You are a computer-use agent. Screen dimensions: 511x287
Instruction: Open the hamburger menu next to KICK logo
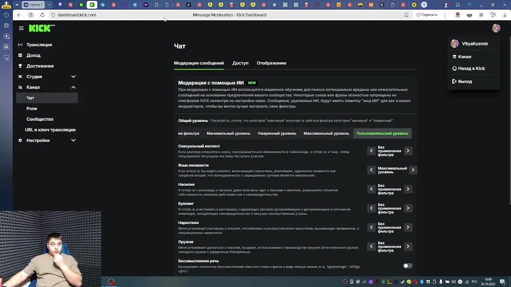21,28
